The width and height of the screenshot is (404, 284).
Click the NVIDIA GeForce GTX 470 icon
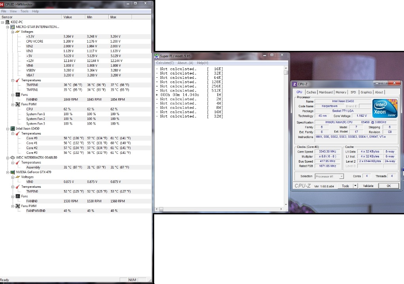(x=12, y=172)
